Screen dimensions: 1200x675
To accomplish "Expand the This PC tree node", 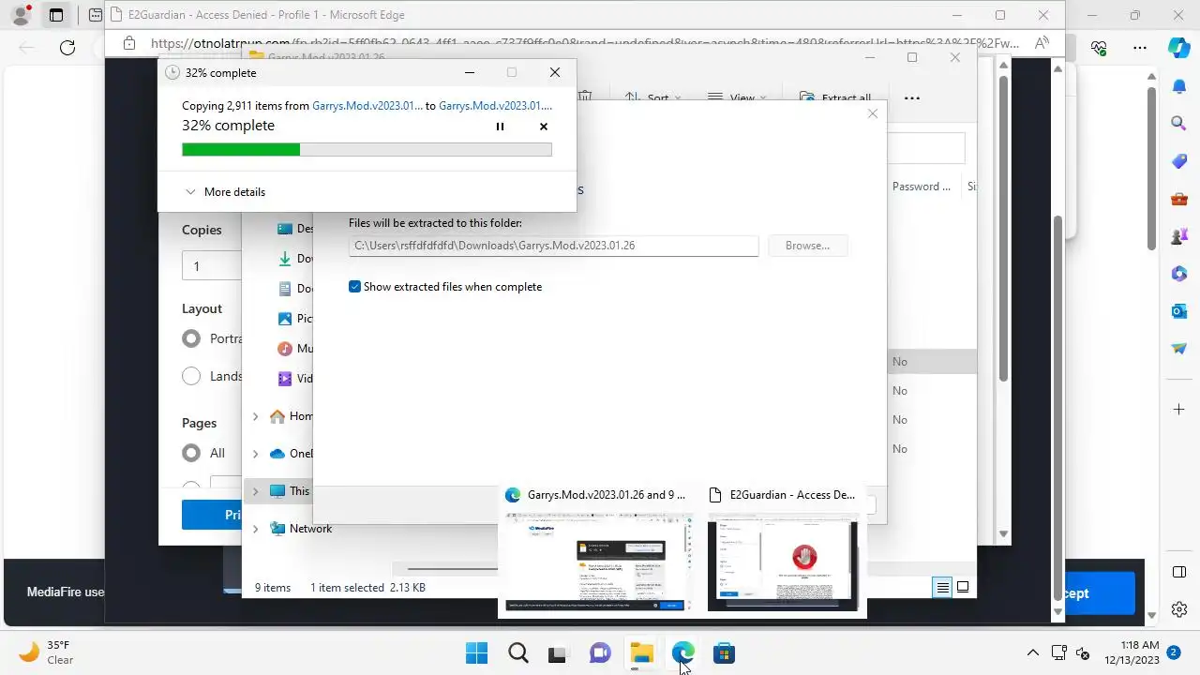I will tap(255, 491).
